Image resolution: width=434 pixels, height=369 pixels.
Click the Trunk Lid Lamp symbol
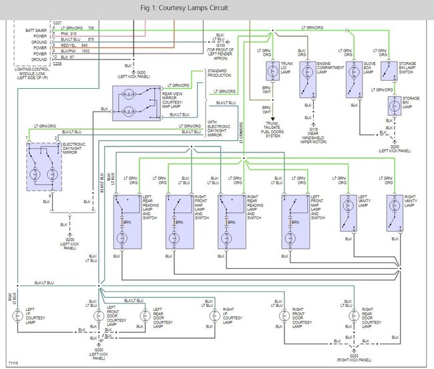point(272,70)
